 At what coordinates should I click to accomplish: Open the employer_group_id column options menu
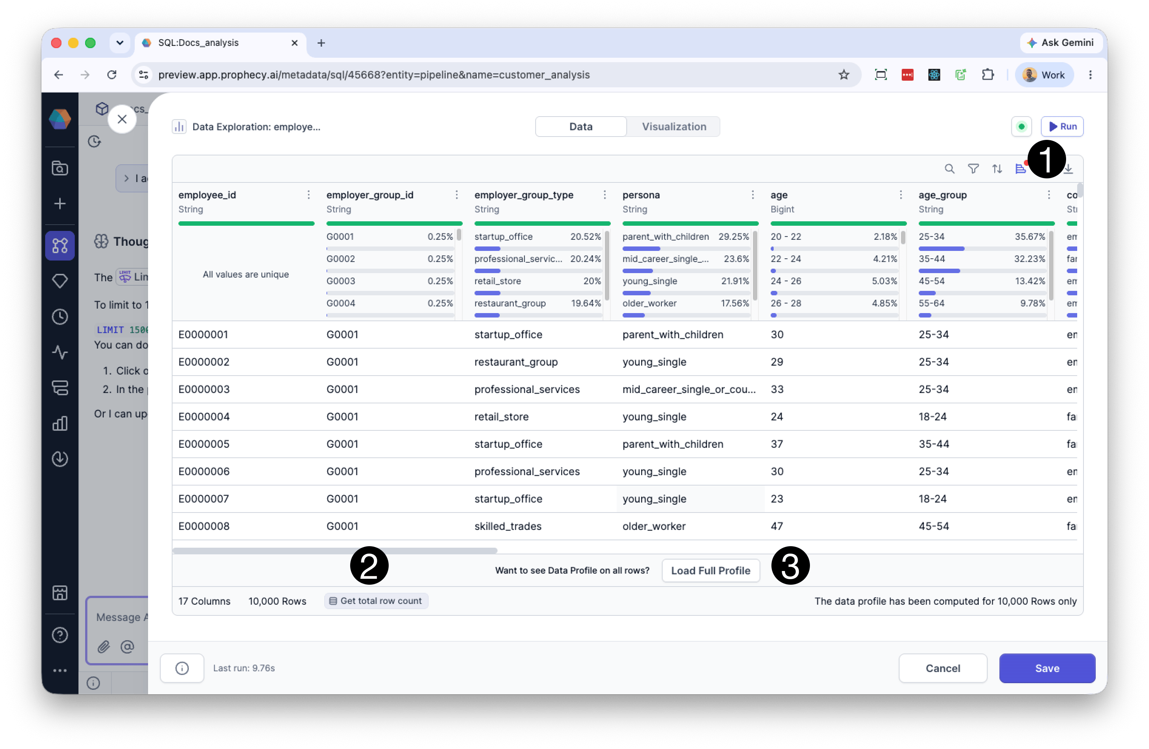pos(457,195)
